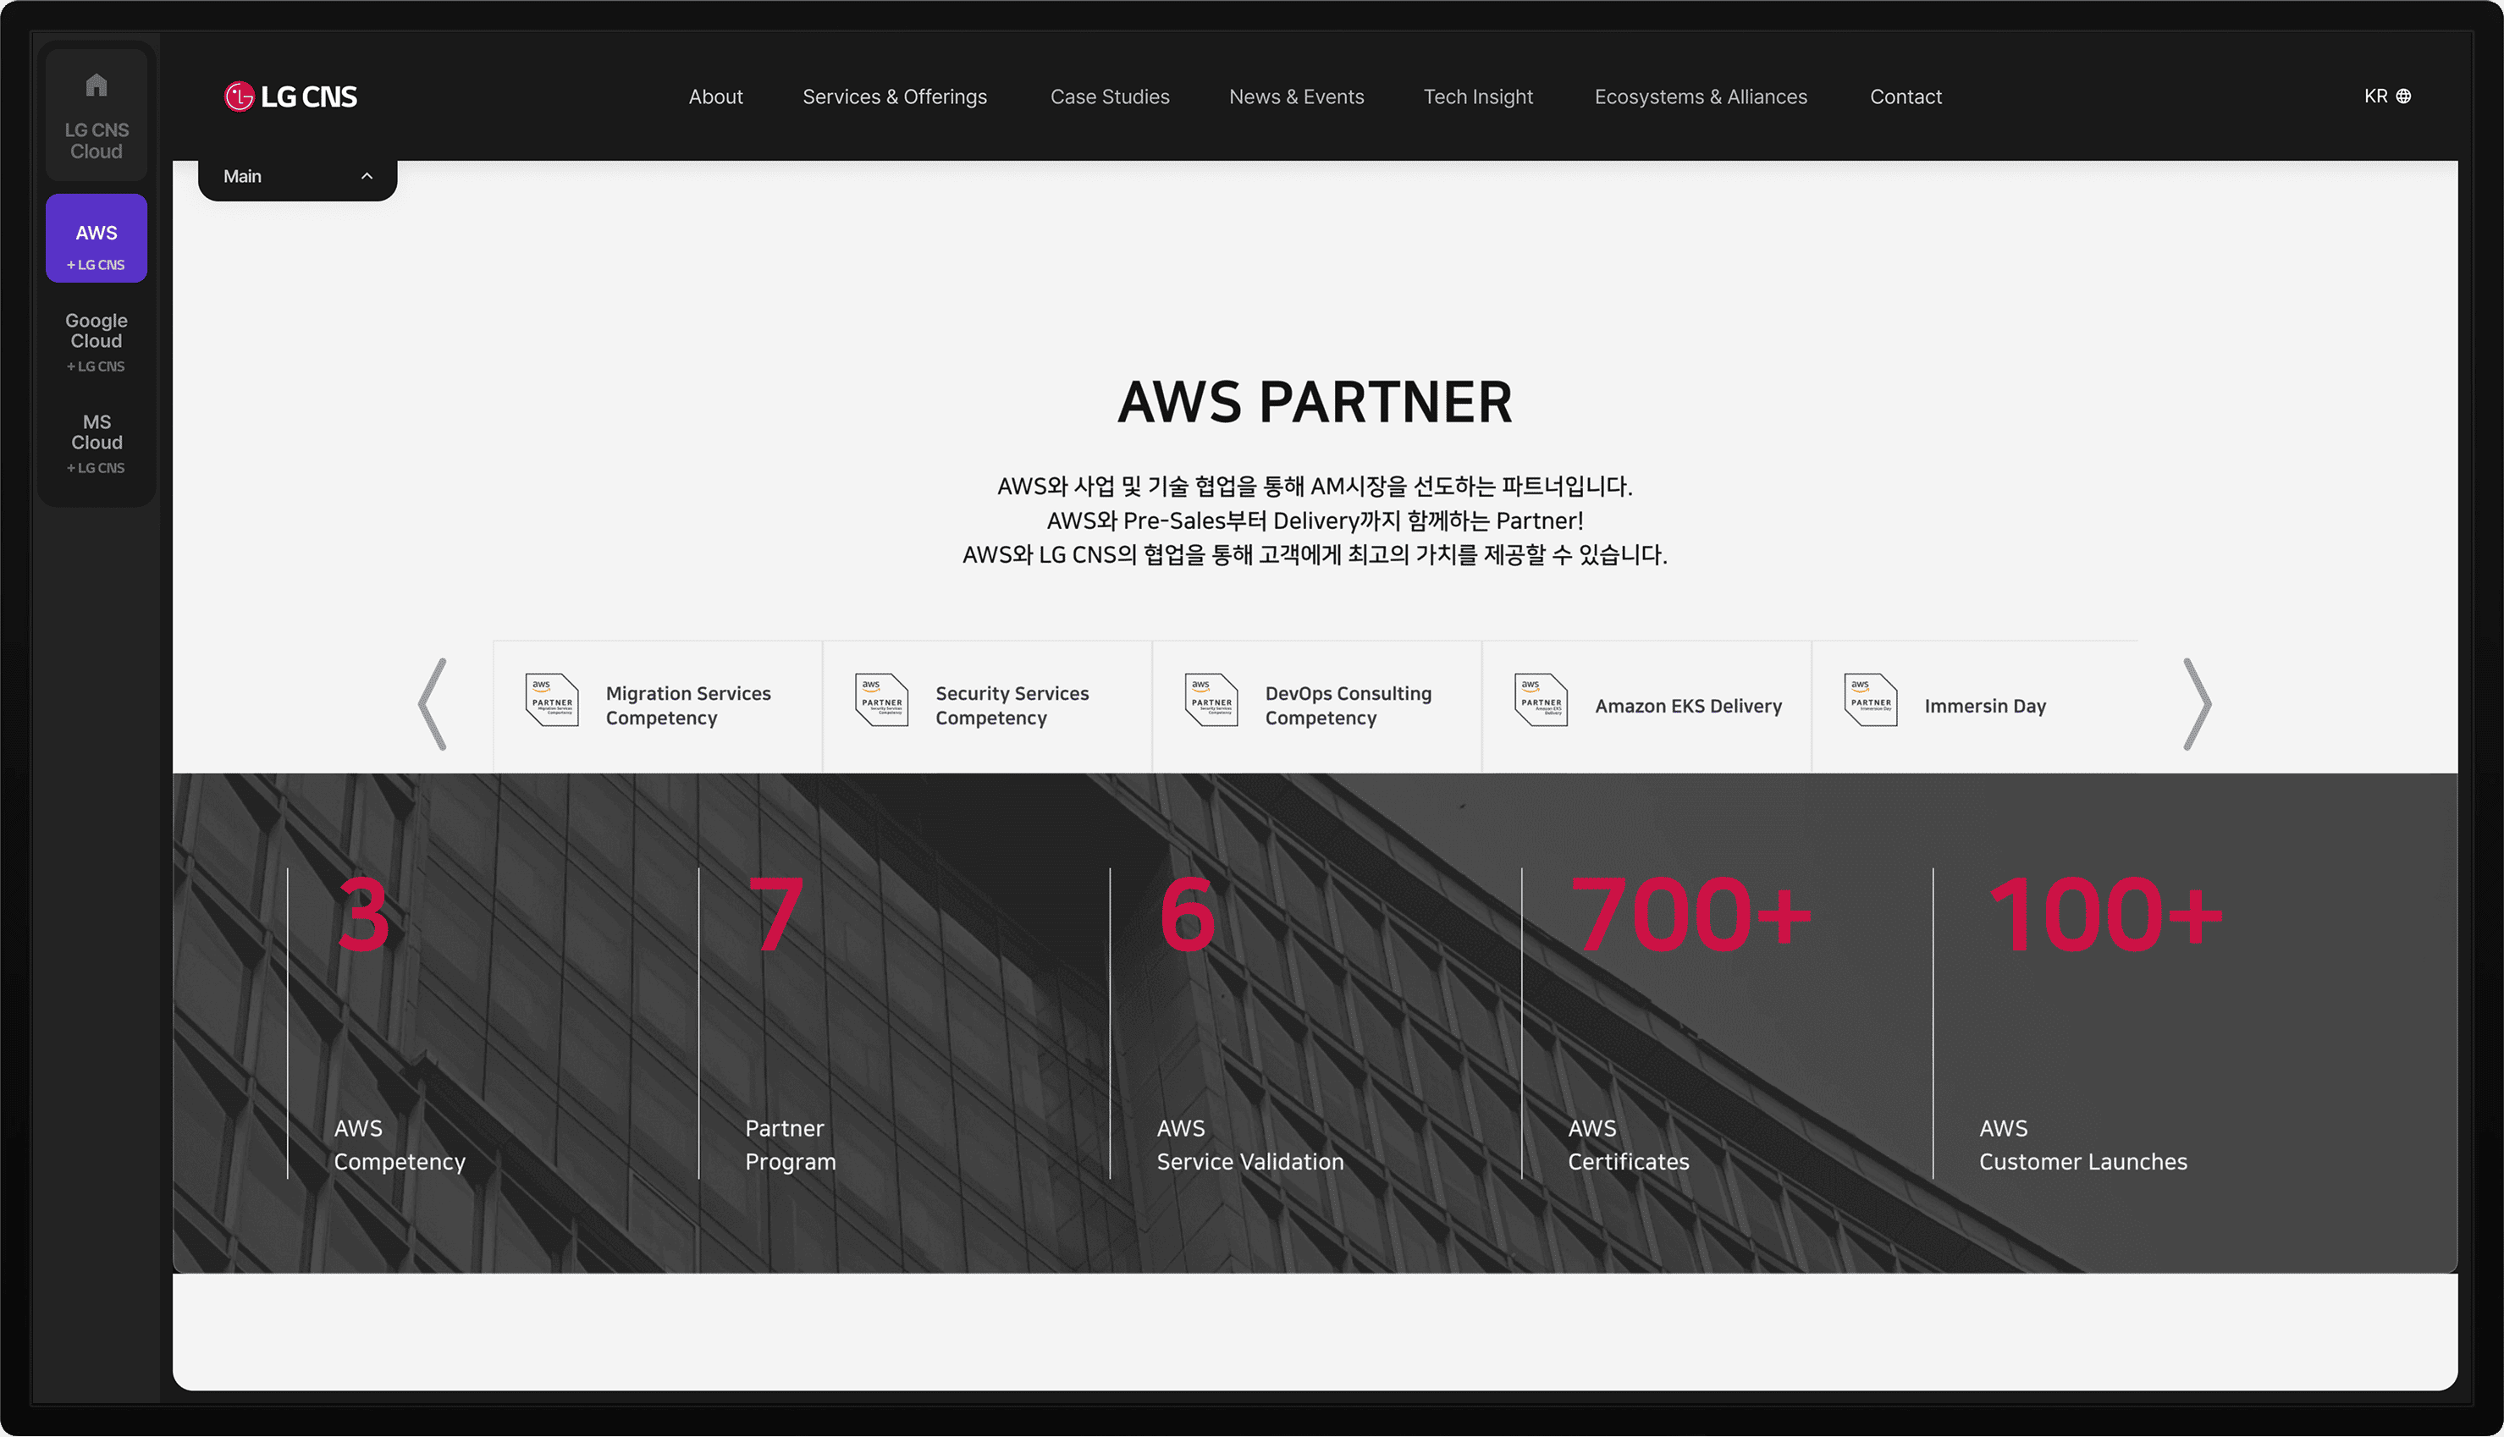Click the AWS Customer Launches caption

coord(2082,1145)
